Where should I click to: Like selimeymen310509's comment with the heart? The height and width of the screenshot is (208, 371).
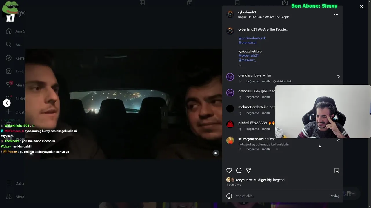[338, 140]
